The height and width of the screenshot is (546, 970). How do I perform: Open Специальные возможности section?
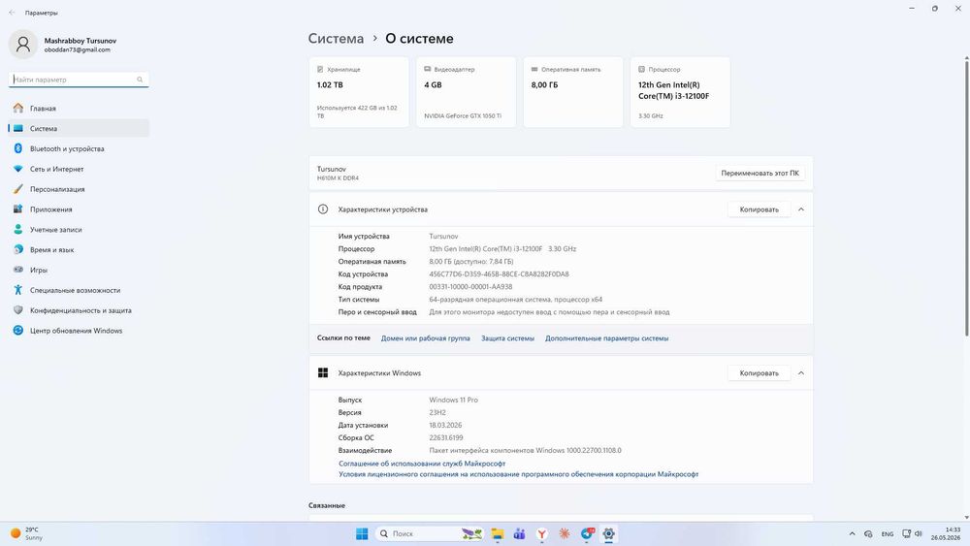click(x=79, y=290)
